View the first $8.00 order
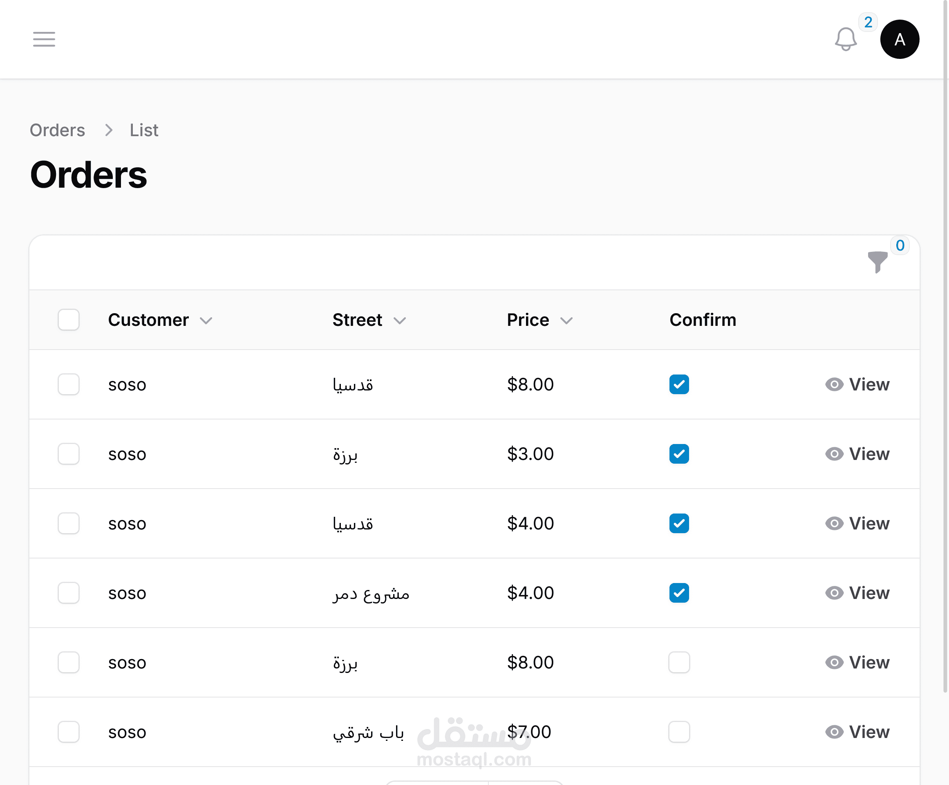Viewport: 949px width, 785px height. (x=868, y=384)
